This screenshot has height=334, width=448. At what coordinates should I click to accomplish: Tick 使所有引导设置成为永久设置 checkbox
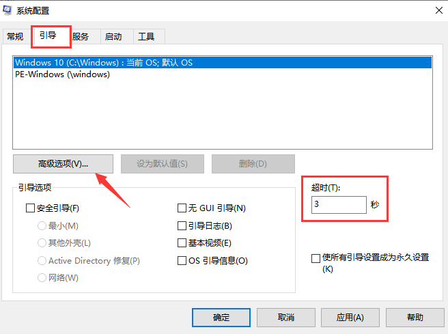[x=316, y=258]
